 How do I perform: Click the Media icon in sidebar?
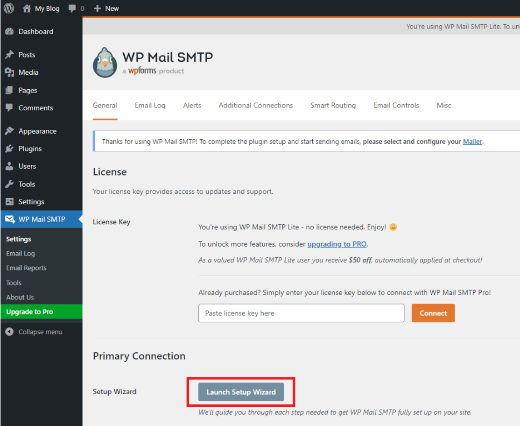(10, 72)
